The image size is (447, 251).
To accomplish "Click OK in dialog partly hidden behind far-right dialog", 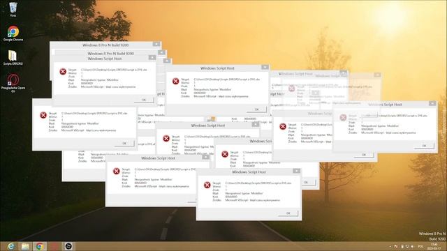I will point(364,155).
